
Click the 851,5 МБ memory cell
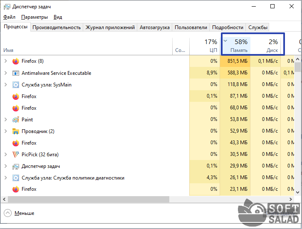click(235, 61)
